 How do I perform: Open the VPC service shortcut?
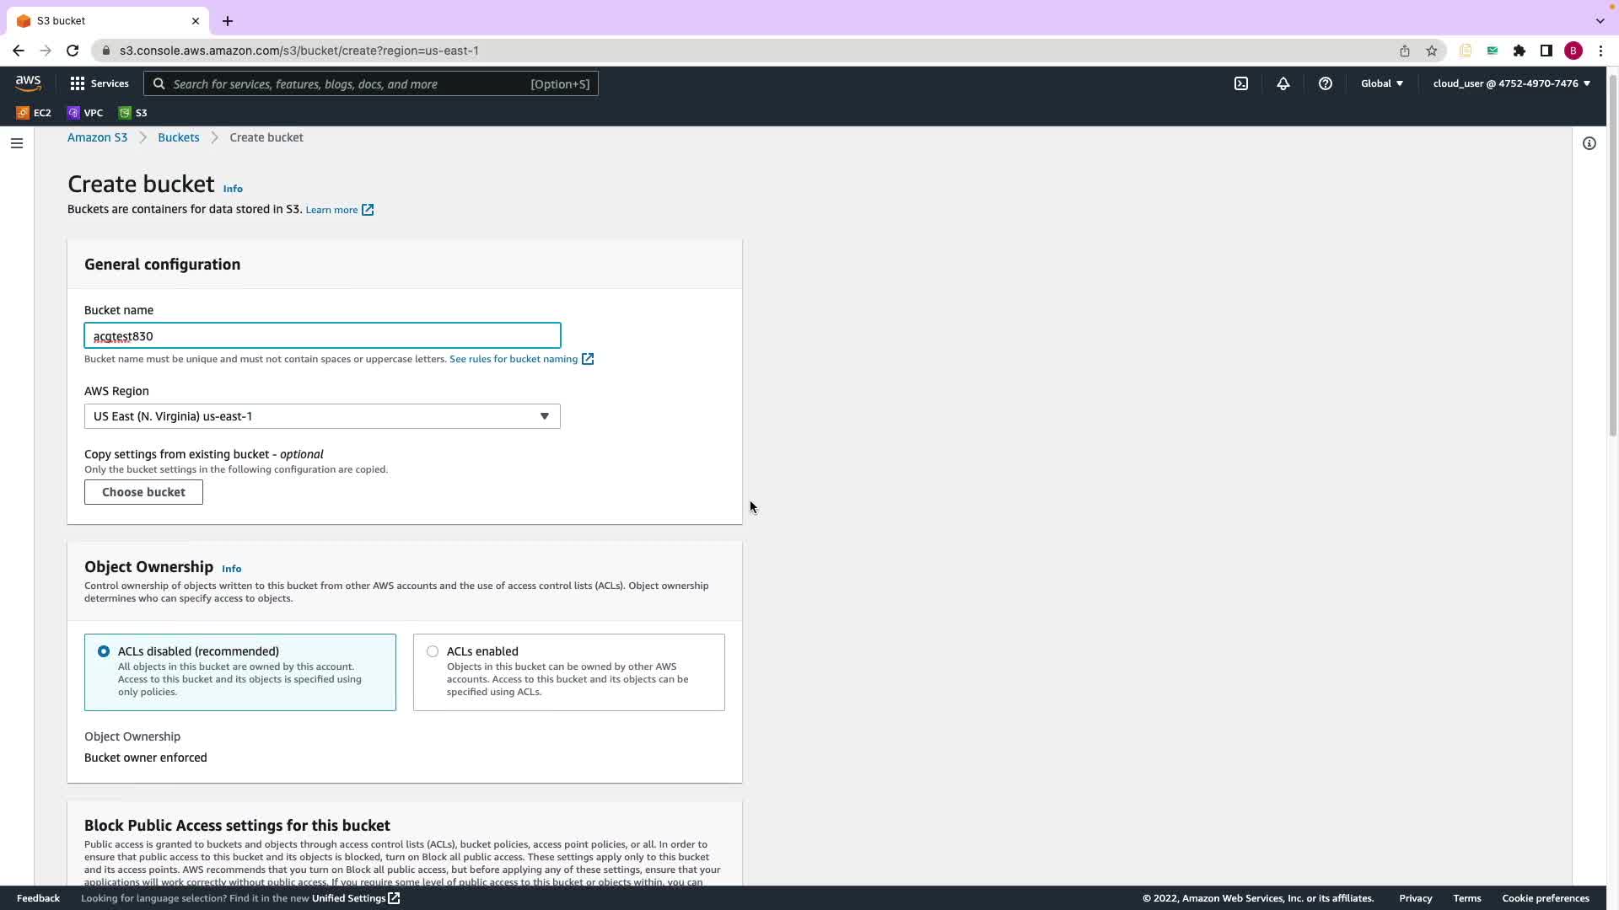tap(85, 113)
